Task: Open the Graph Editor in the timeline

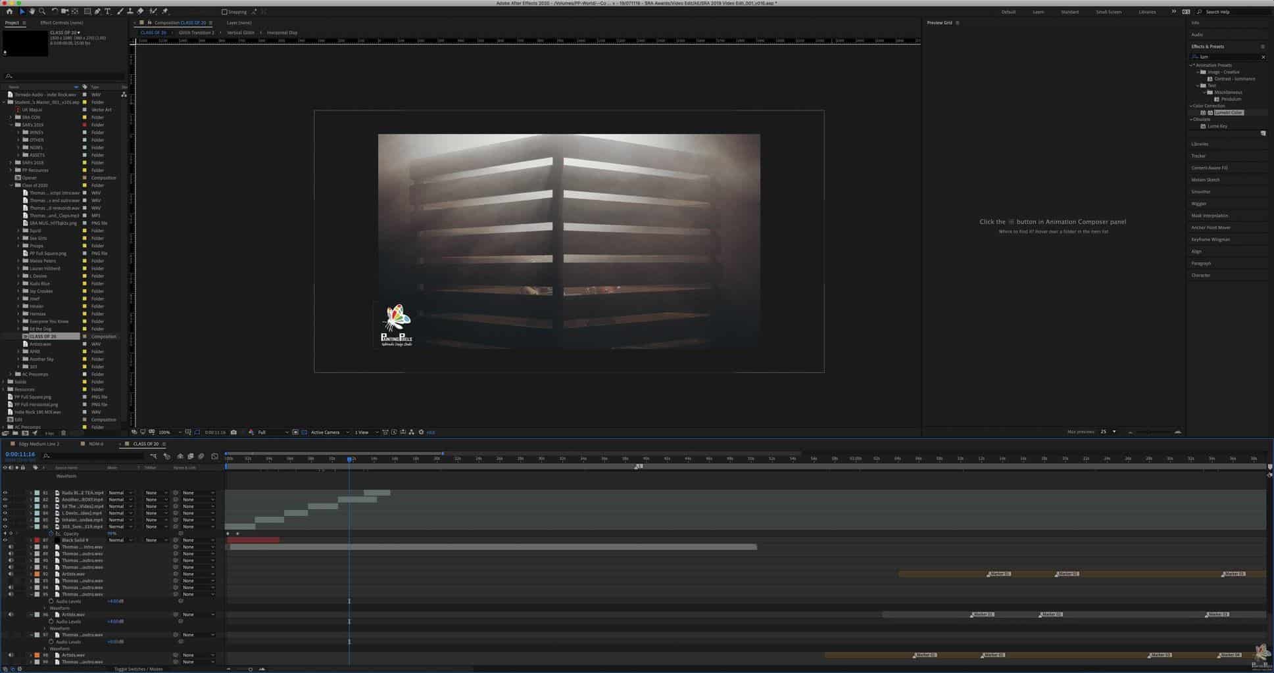Action: [214, 456]
